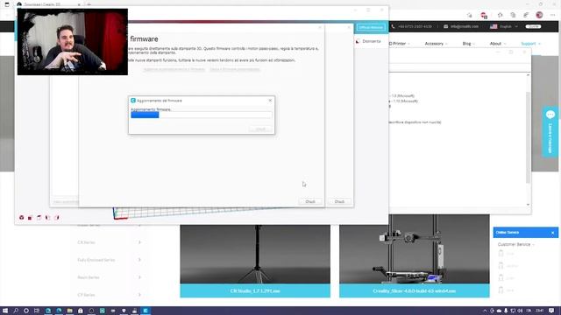Expand the About menu on website
The height and width of the screenshot is (315, 561).
click(497, 44)
